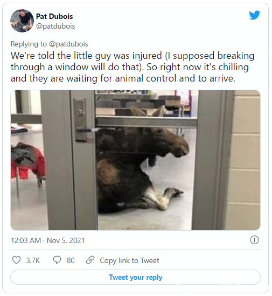Screen dimensions: 272x296
Task: Click the 3.7K likes count
Action: pos(33,260)
